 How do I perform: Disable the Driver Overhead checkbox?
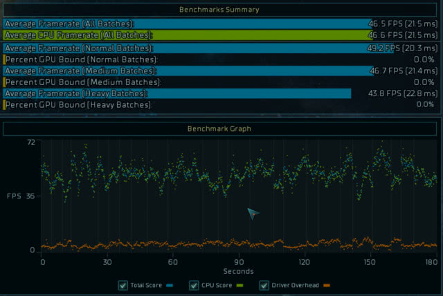pos(264,285)
